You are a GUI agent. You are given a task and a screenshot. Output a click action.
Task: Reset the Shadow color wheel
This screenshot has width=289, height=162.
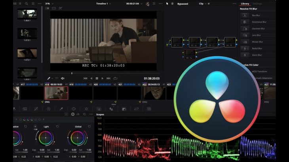[x=26, y=126]
